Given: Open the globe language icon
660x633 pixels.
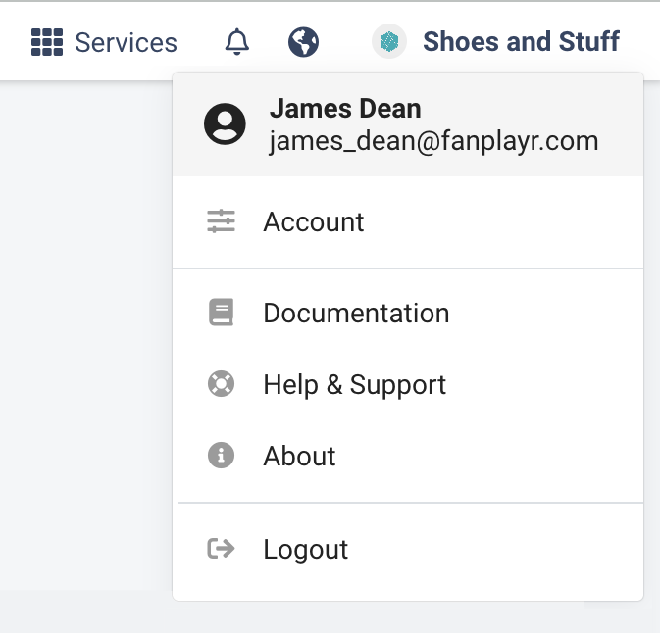Looking at the screenshot, I should point(303,42).
